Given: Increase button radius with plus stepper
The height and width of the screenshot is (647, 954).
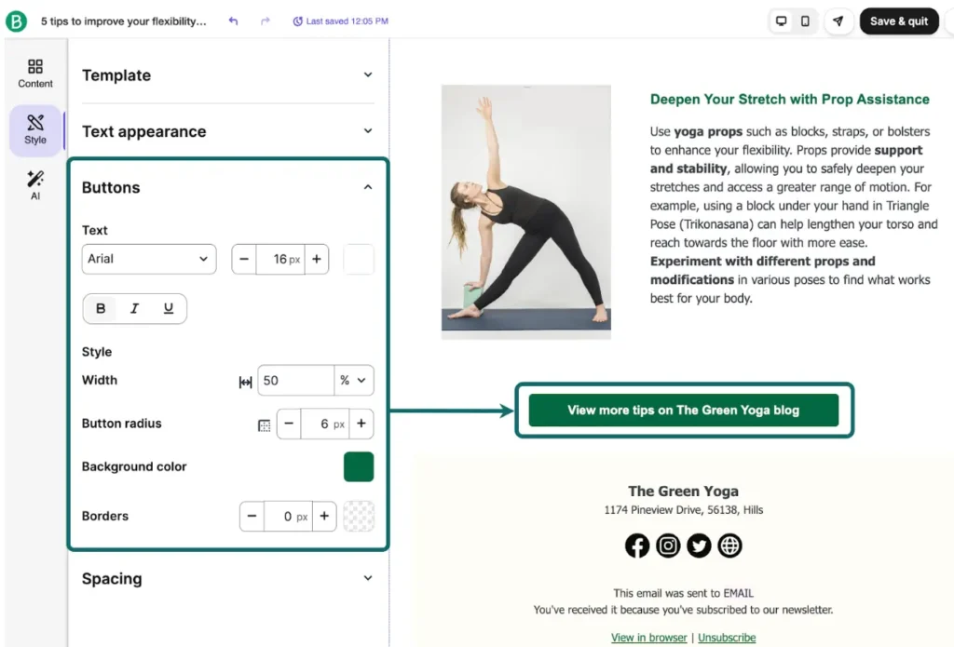Looking at the screenshot, I should (361, 424).
